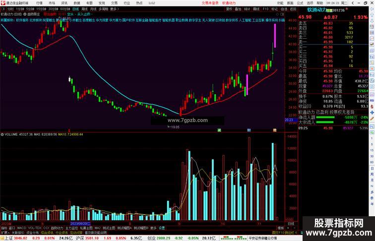Click the back arrow in title bar

click(353, 3)
